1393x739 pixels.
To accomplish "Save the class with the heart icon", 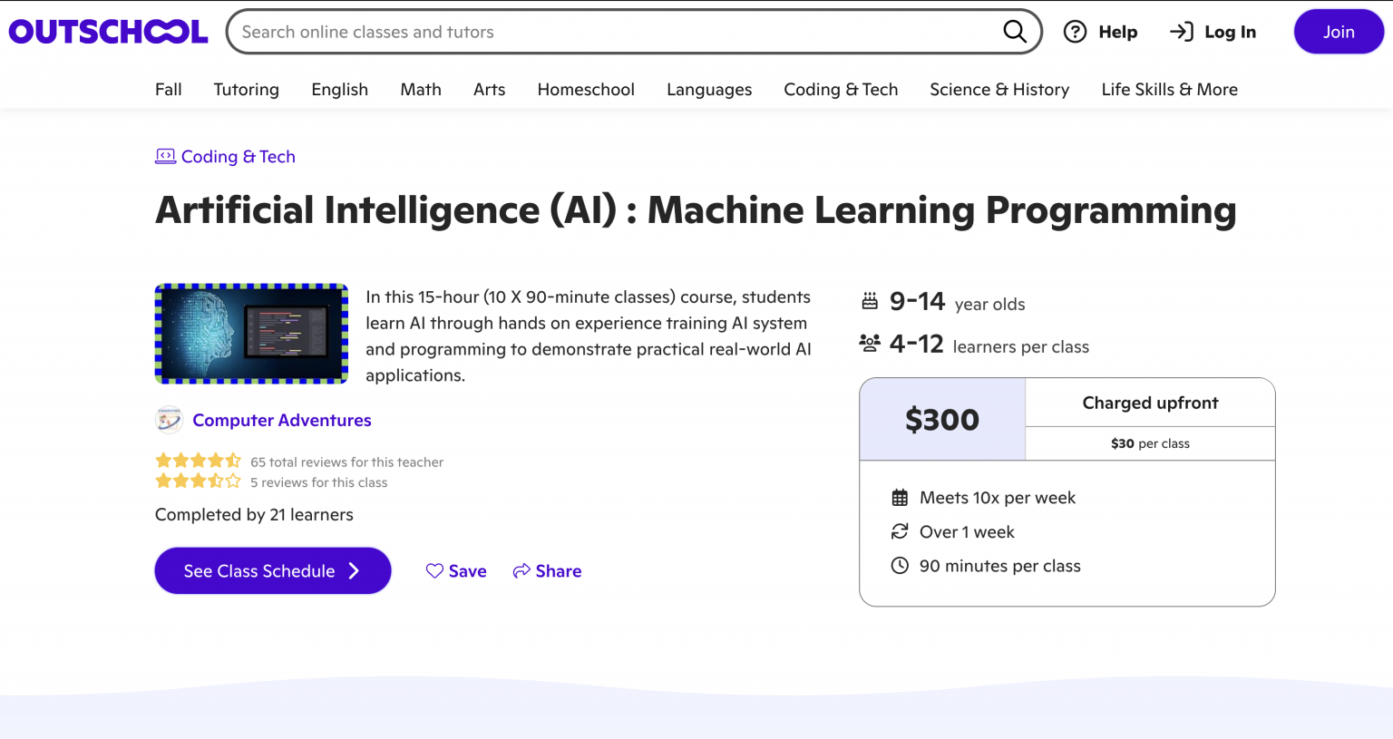I will tap(433, 570).
